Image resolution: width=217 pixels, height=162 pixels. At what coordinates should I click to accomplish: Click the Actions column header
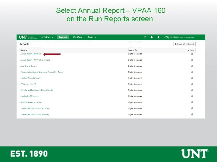(190, 50)
